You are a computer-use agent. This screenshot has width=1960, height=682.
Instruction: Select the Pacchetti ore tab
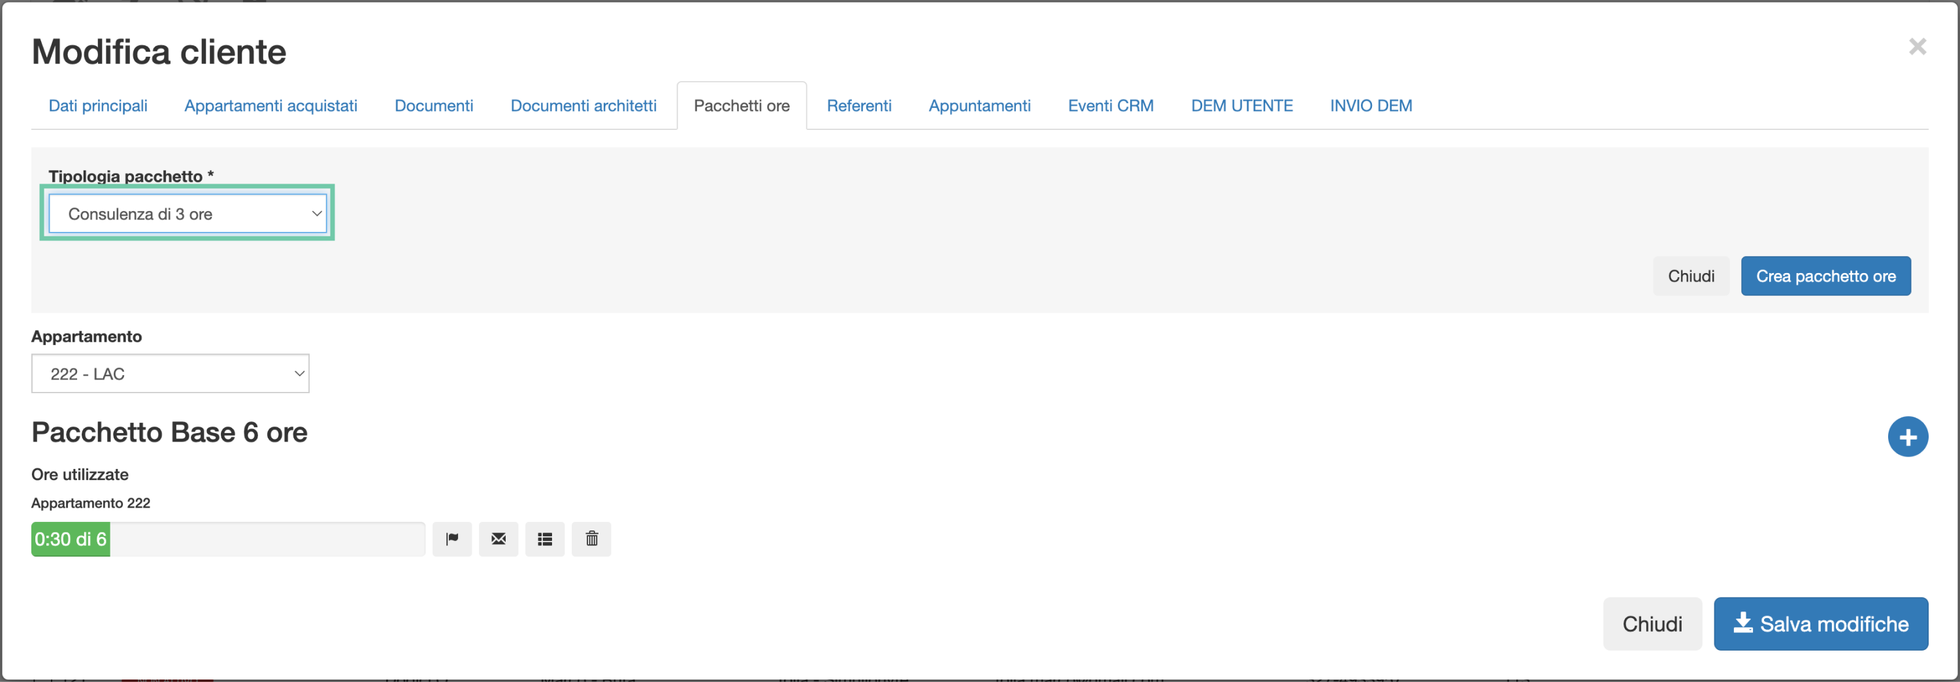click(x=742, y=106)
